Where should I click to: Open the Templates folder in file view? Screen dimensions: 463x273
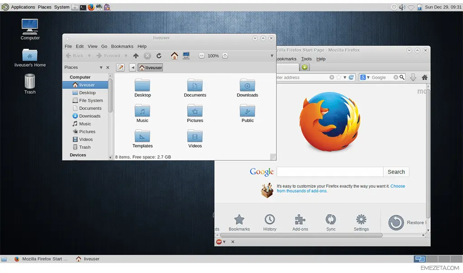tap(142, 139)
